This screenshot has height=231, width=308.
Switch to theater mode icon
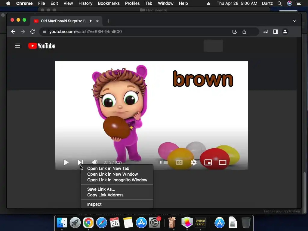(x=223, y=162)
